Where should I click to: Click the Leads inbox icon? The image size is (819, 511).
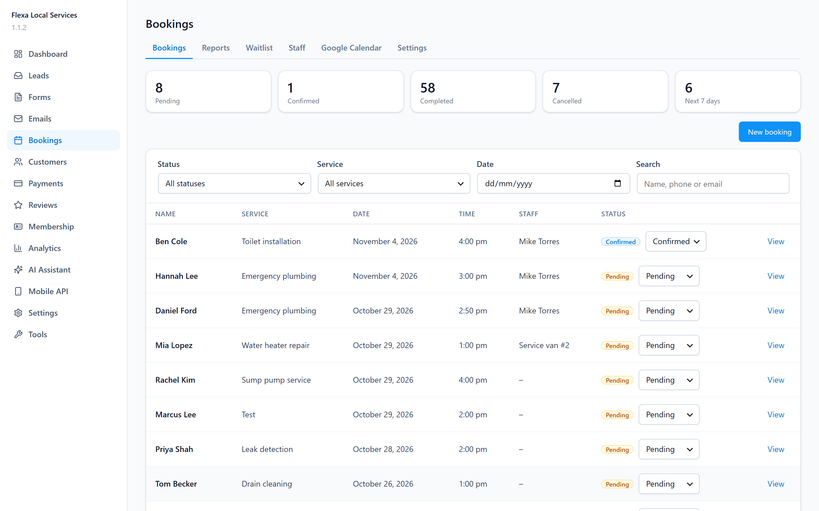coord(18,76)
